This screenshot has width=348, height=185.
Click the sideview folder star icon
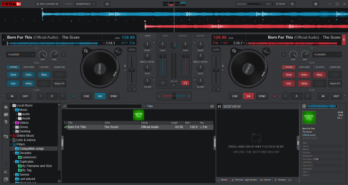pyautogui.click(x=219, y=106)
